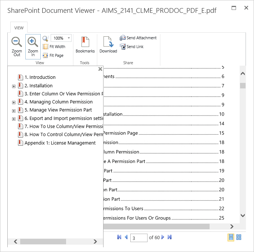Click the bookmark icon beside Appendix 1
The height and width of the screenshot is (252, 254).
coord(21,143)
